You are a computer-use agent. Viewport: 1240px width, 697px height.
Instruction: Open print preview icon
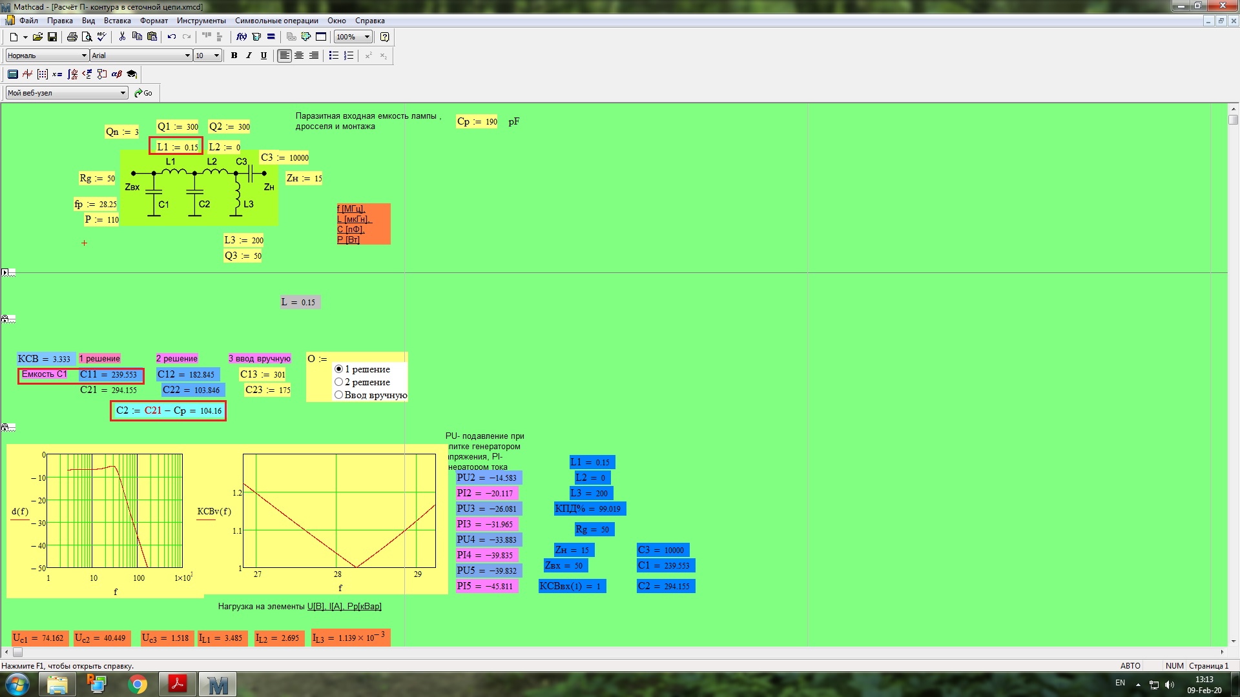87,37
